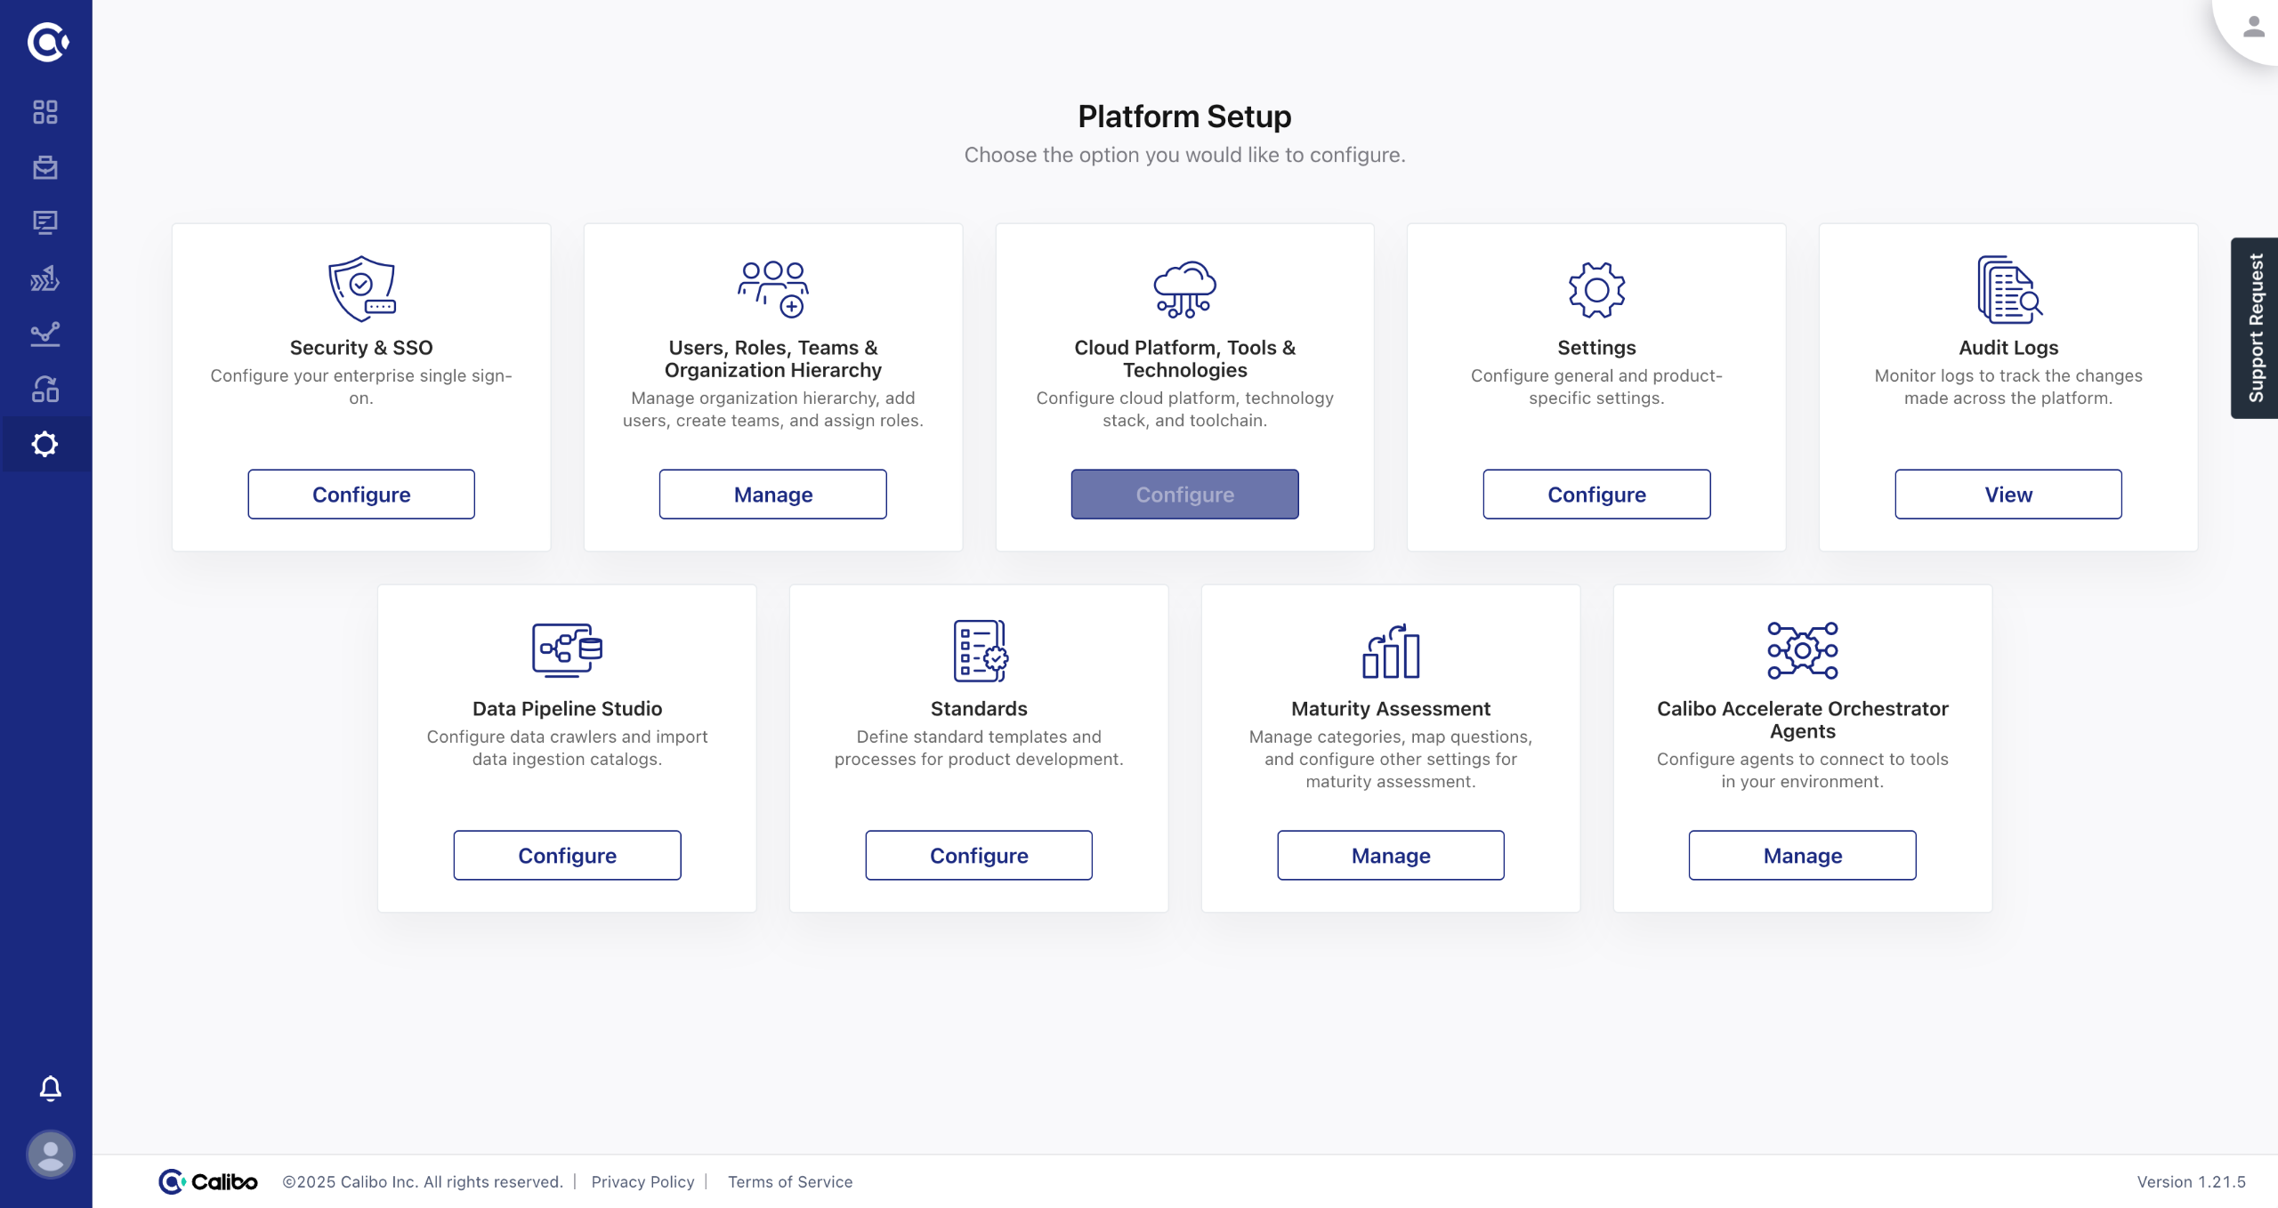The image size is (2278, 1208).
Task: Open the Terms of Service link
Action: click(790, 1181)
